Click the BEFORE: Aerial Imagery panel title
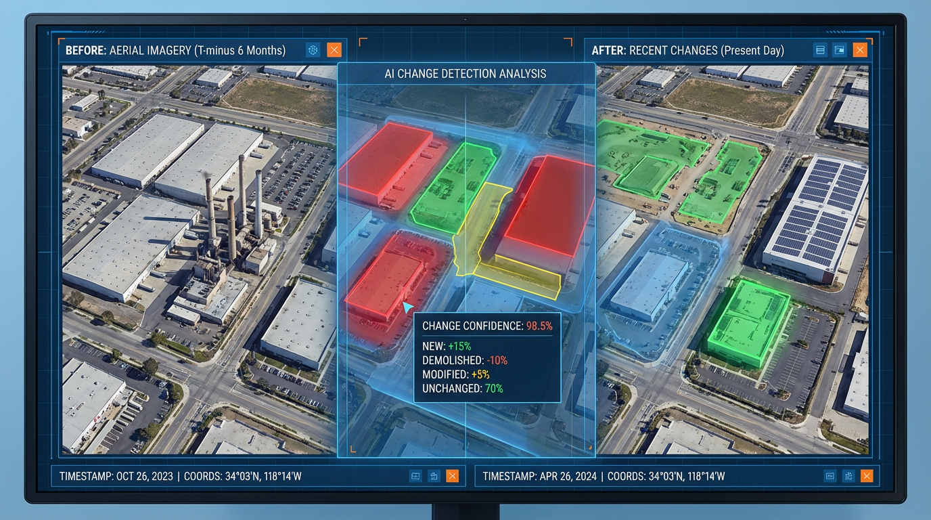Viewport: 931px width, 520px height. click(175, 50)
